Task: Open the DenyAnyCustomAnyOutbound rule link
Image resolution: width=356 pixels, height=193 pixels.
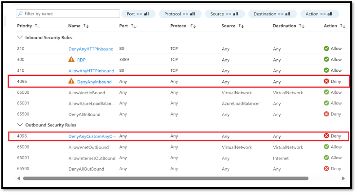Action: [x=92, y=136]
